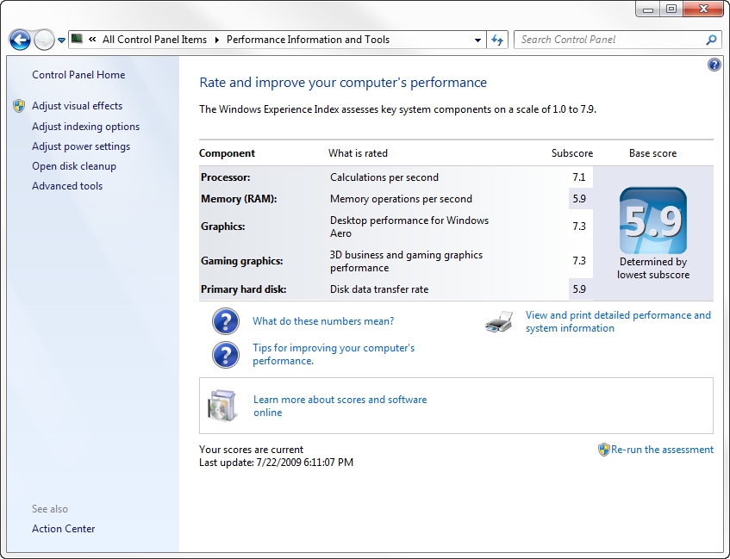The width and height of the screenshot is (730, 559).
Task: Click the Back navigation arrow button
Action: point(20,40)
